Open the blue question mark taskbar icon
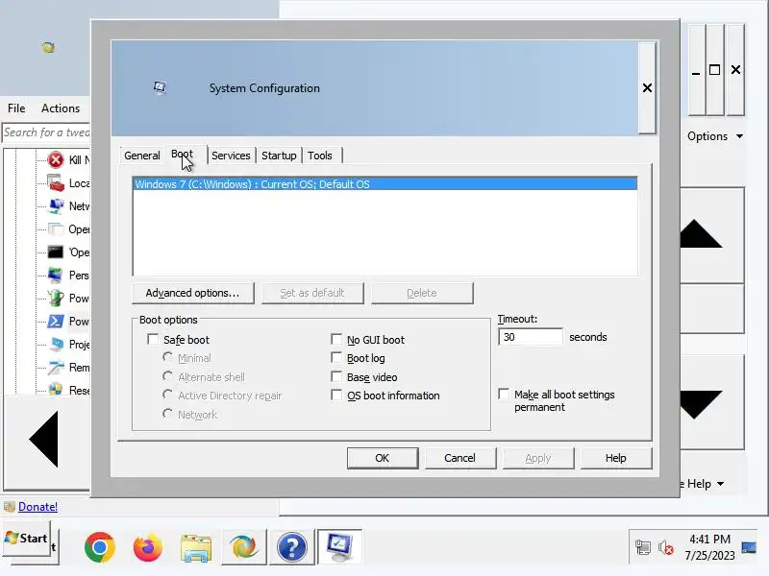The width and height of the screenshot is (769, 576). tap(292, 546)
